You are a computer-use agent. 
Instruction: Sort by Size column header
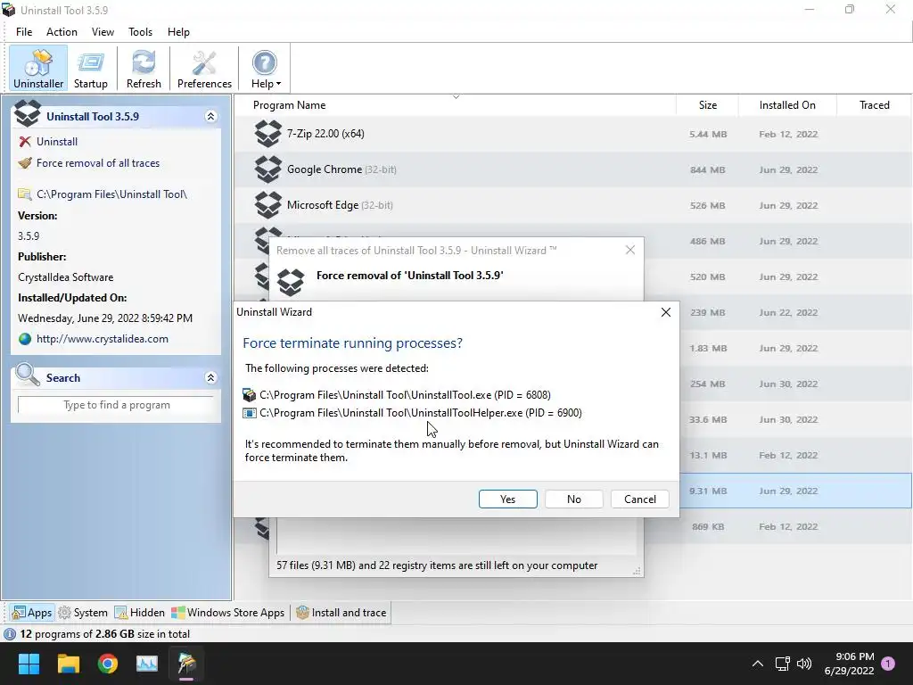point(707,105)
